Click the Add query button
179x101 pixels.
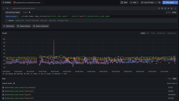(x=9, y=26)
